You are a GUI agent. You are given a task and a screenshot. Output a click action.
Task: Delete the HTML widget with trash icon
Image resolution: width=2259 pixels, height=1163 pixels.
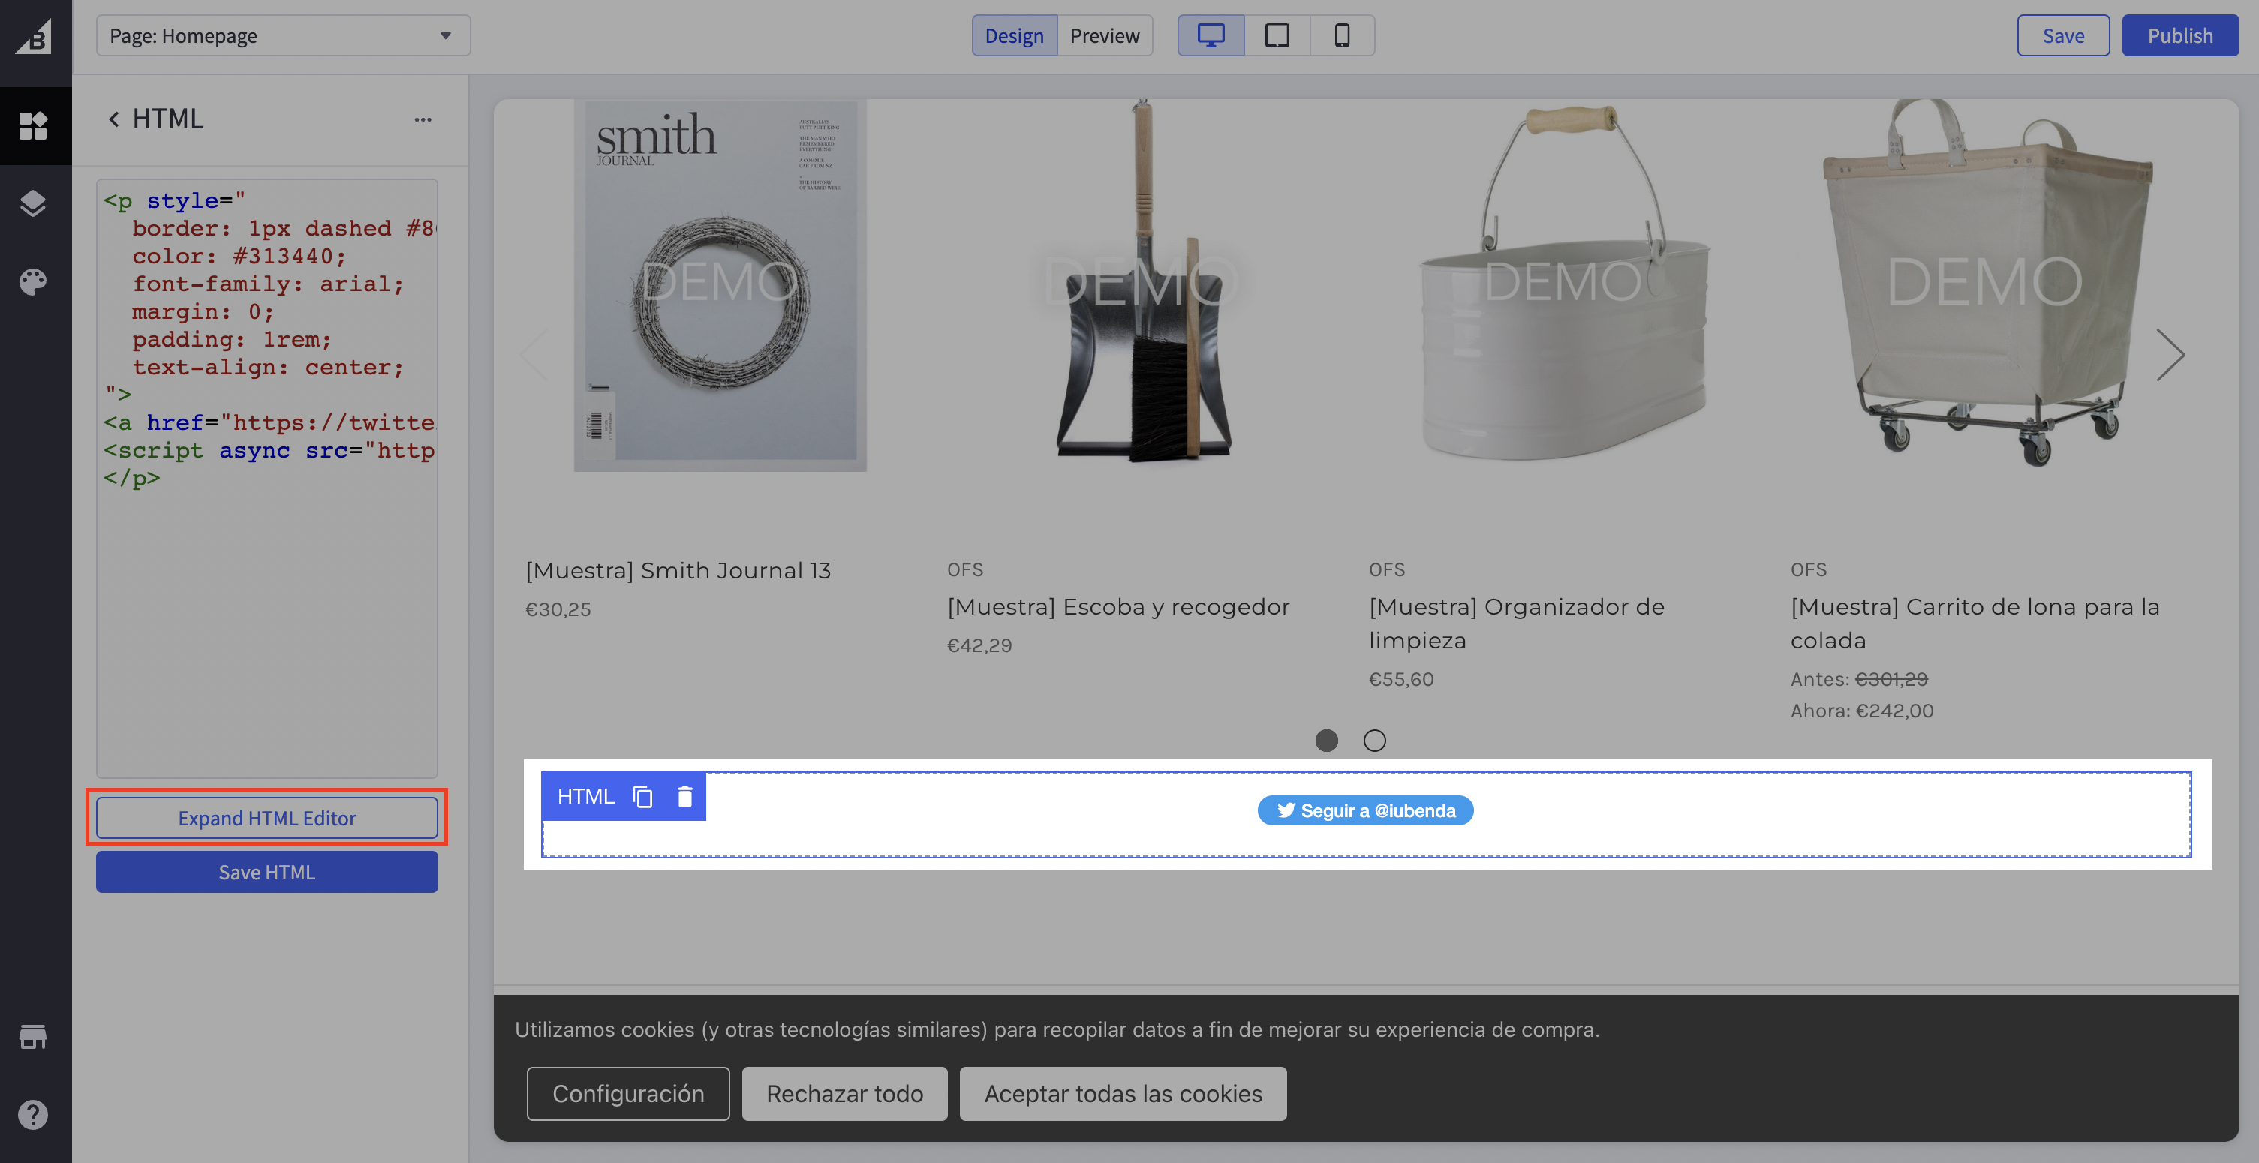(x=685, y=796)
